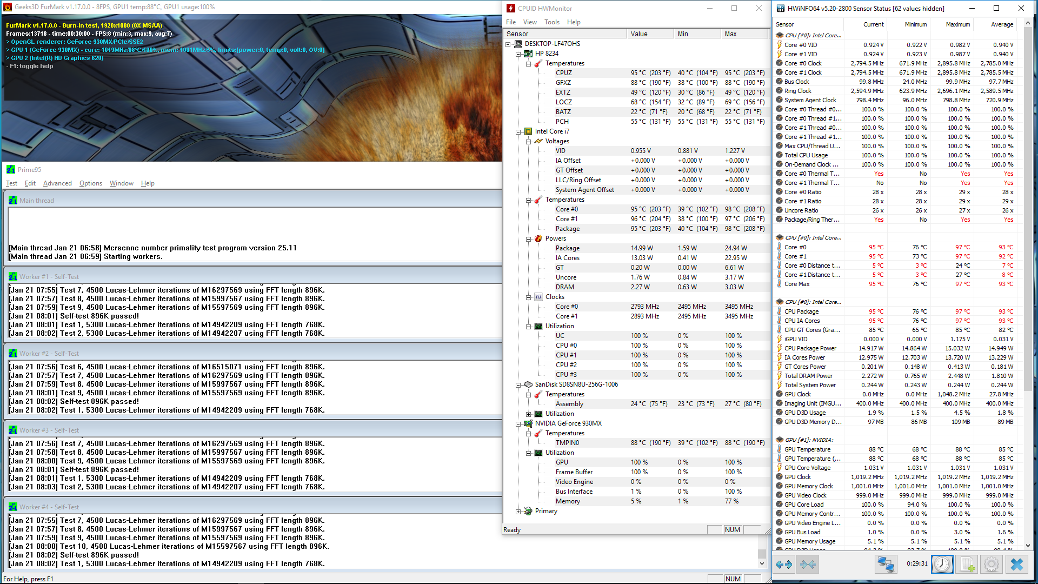Collapse Intel Core i7 node

pos(518,132)
